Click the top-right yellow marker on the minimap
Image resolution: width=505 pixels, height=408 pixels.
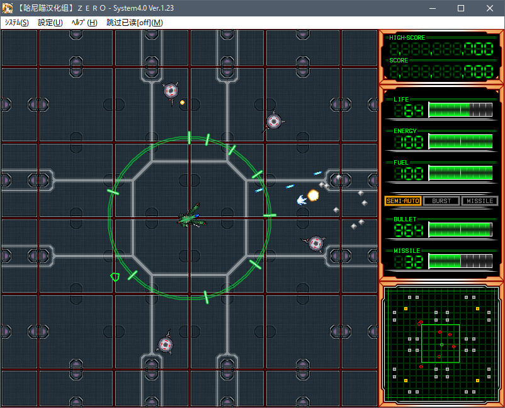(477, 308)
